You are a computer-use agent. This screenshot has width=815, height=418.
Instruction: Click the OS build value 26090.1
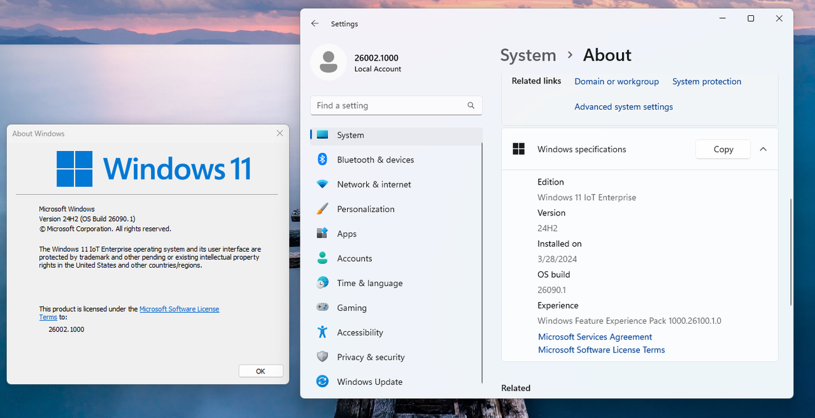click(x=551, y=290)
